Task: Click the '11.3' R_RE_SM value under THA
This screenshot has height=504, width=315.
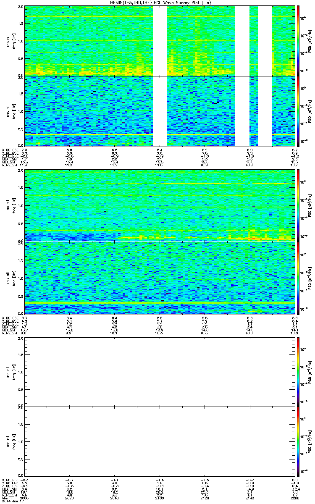Action: click(x=24, y=165)
